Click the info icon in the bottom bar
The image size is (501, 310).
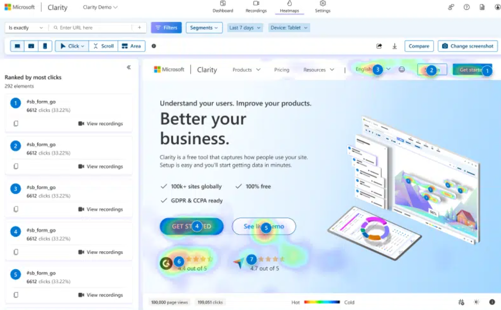point(492,302)
